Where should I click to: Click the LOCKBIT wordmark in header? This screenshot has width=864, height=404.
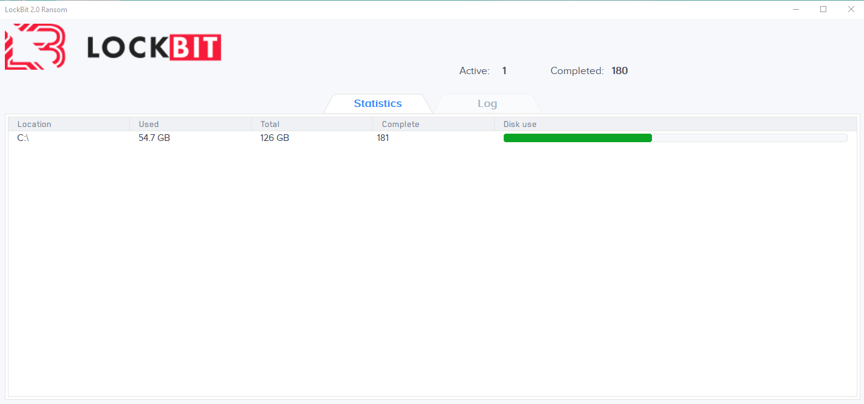pyautogui.click(x=154, y=47)
